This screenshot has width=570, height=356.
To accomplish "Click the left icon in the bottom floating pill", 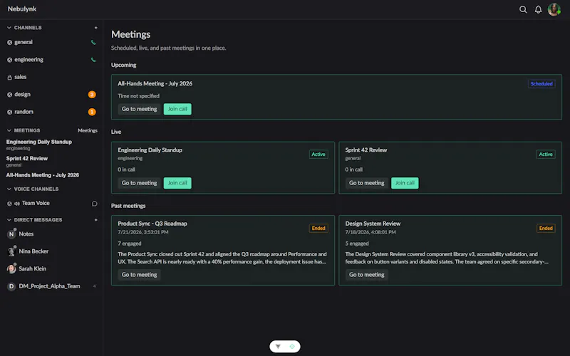I will click(x=278, y=346).
